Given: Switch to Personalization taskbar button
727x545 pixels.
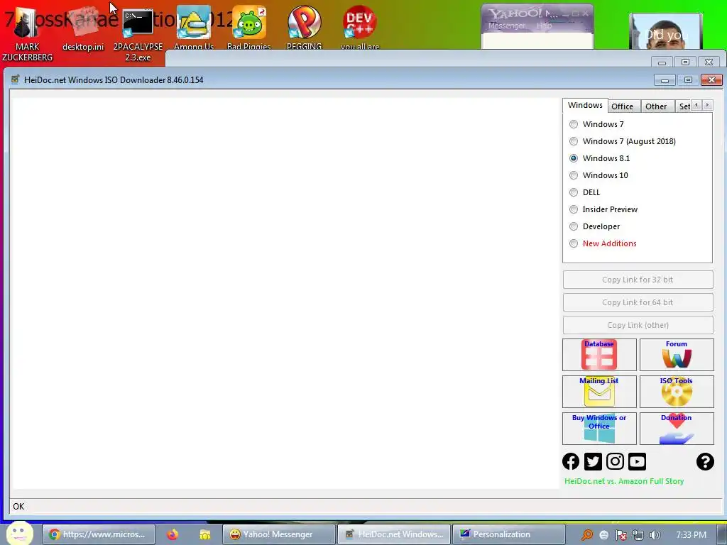Looking at the screenshot, I should [x=508, y=534].
